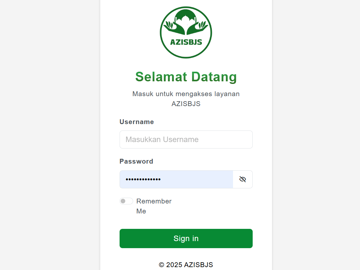Click the AZISBJS word below the subtitle

186,104
